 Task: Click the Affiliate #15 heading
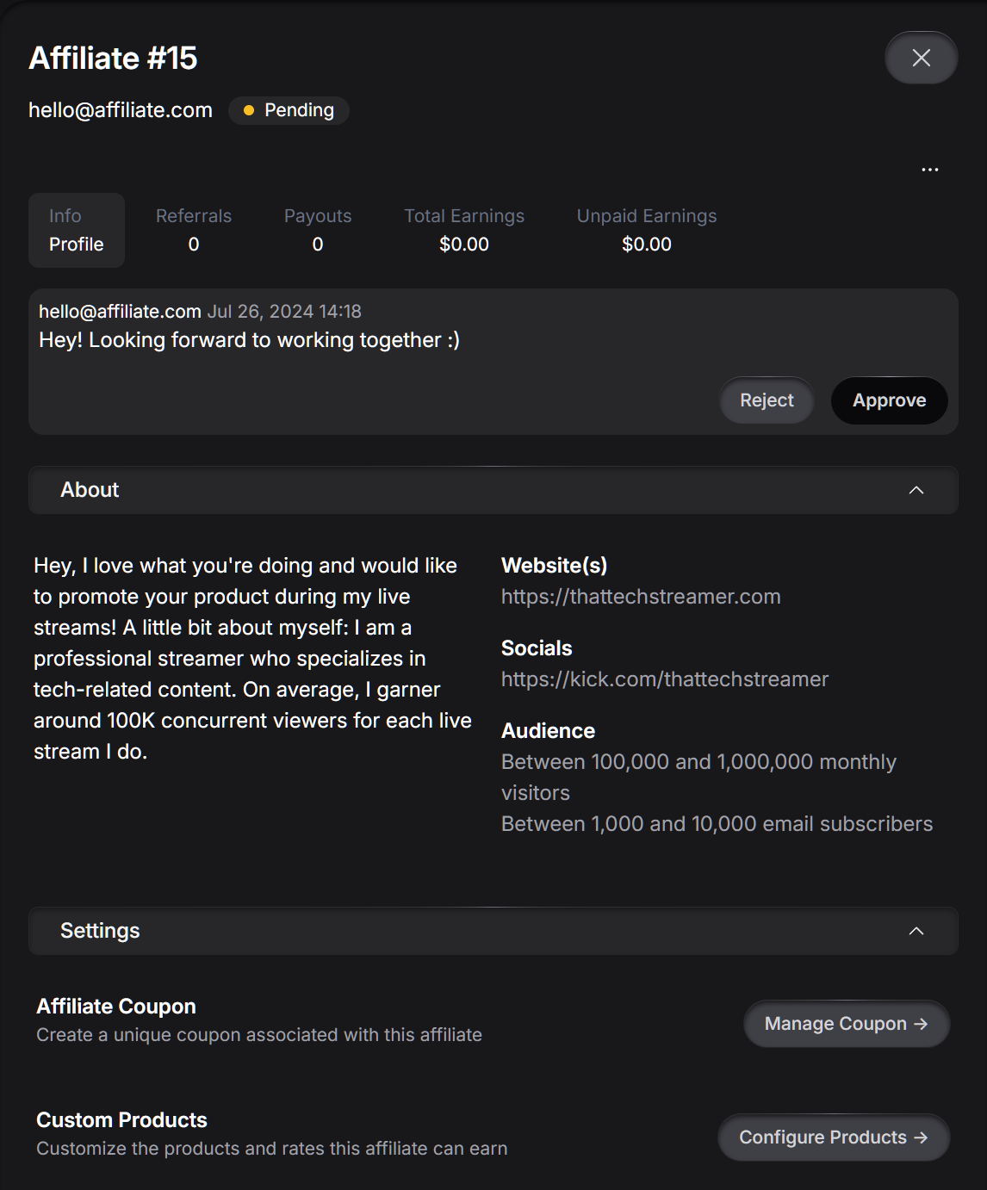[x=113, y=59]
